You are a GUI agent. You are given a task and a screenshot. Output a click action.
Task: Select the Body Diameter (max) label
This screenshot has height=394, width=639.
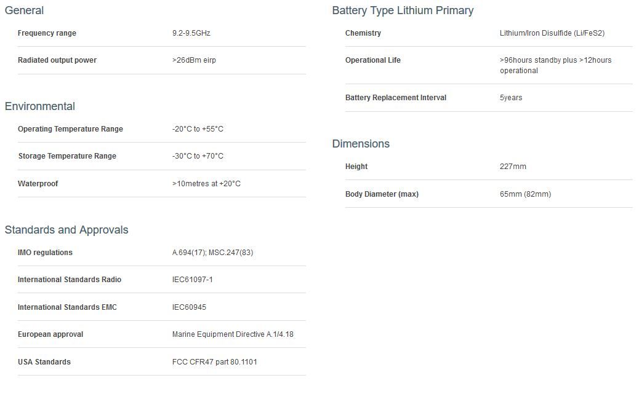[x=382, y=194]
